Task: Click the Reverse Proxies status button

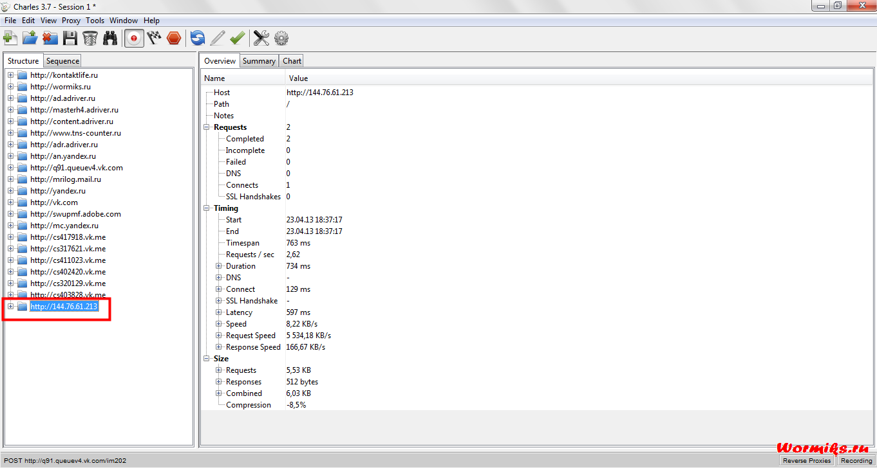Action: coord(807,460)
